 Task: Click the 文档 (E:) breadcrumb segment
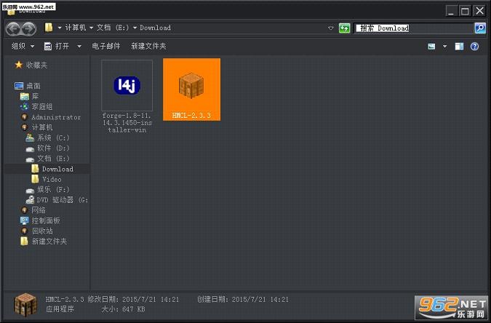pos(113,28)
